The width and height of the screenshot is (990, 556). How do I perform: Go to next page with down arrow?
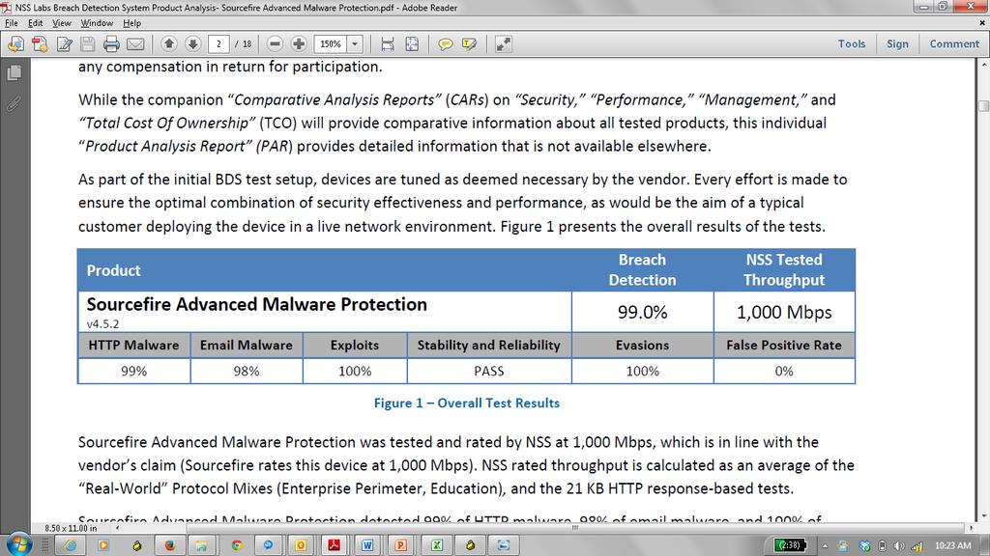(193, 43)
